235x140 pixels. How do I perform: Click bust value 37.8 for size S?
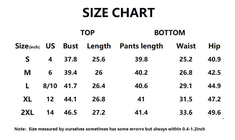coord(71,59)
